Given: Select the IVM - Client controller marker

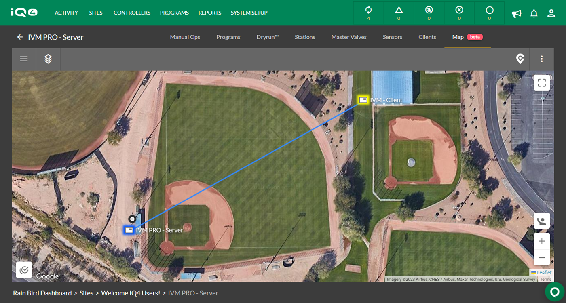Looking at the screenshot, I should click(x=363, y=100).
